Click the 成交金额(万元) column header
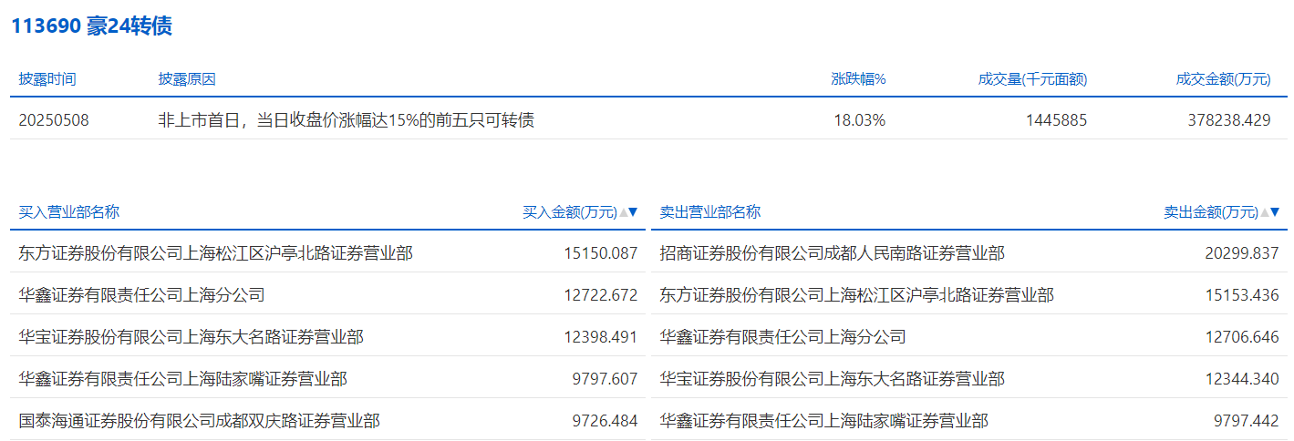Viewport: 1294px width, 441px height. point(1223,79)
